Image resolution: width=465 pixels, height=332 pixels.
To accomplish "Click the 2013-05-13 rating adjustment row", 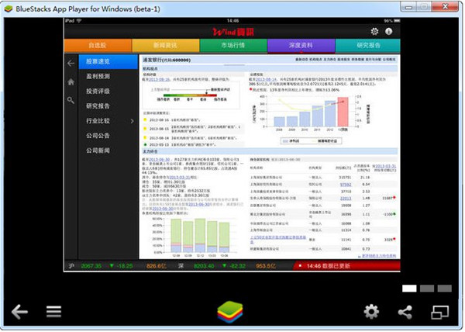I will [194, 145].
